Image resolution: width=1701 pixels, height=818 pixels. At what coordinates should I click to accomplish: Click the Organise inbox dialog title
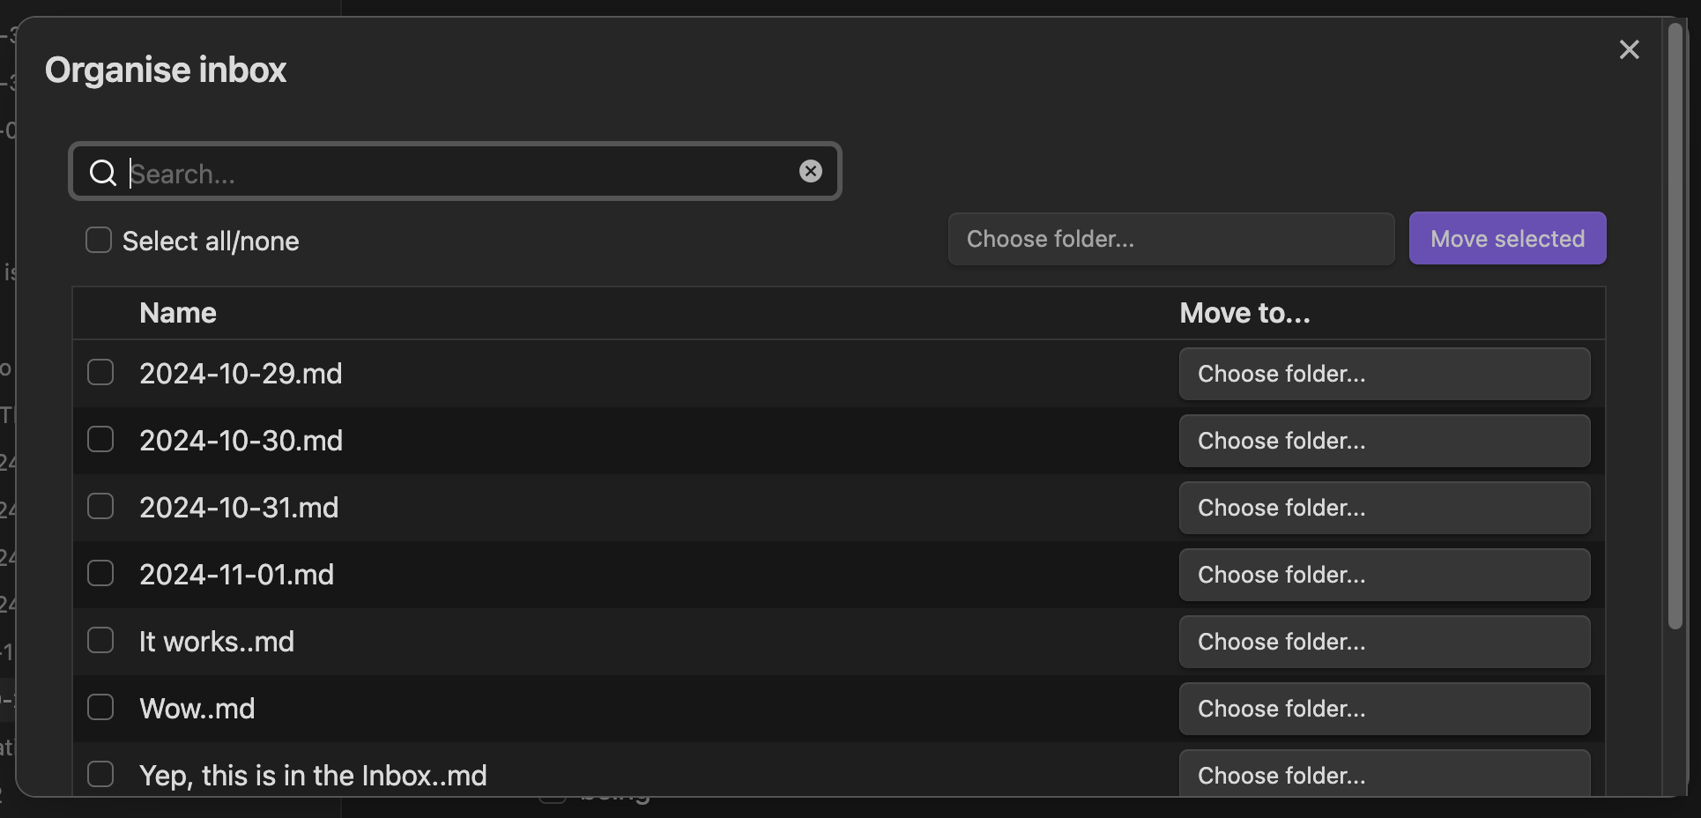(x=166, y=70)
